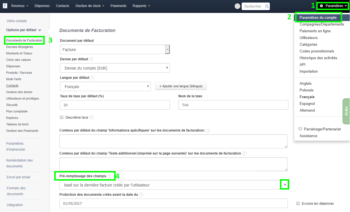Screen dimensions: 350x212
Task: Click the help icon next to Langue par défaut
Action: pos(93,78)
